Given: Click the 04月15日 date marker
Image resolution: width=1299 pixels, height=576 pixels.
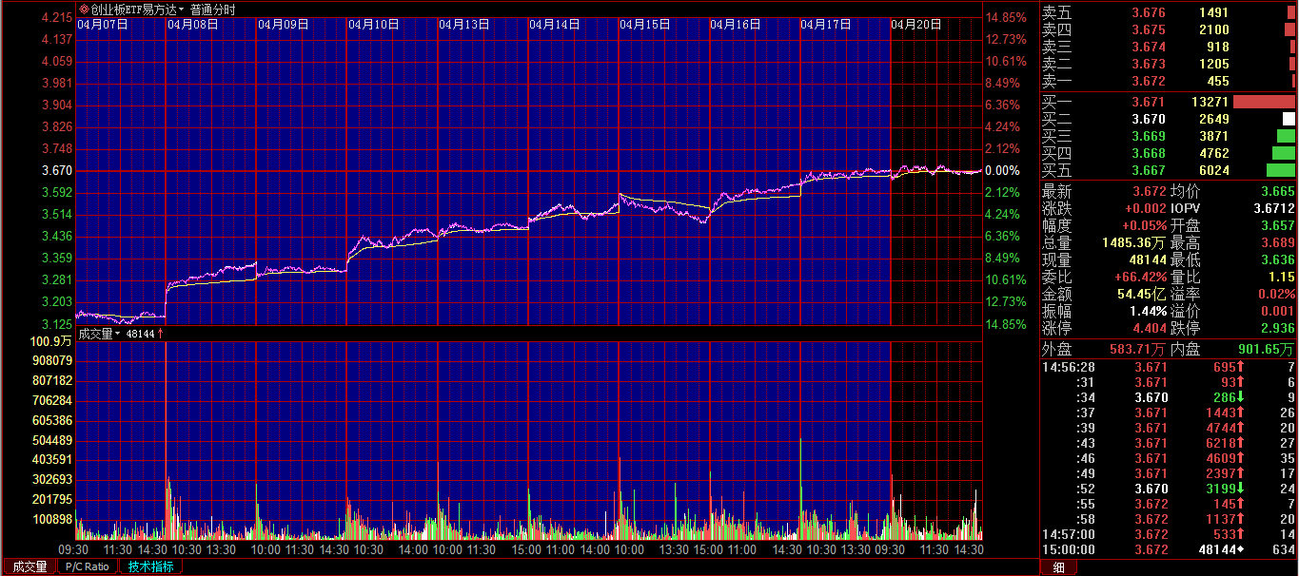Looking at the screenshot, I should pyautogui.click(x=645, y=25).
